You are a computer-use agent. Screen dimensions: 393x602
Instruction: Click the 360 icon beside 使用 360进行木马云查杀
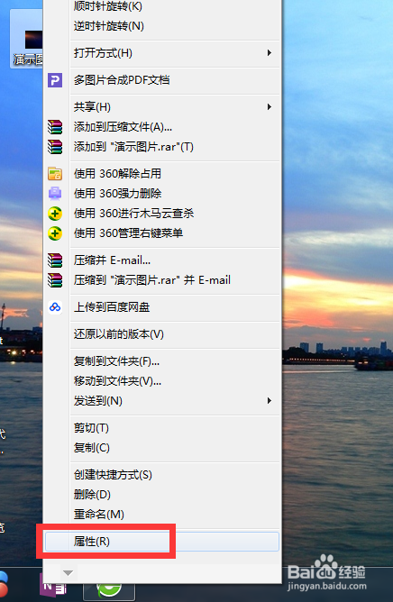click(x=55, y=214)
